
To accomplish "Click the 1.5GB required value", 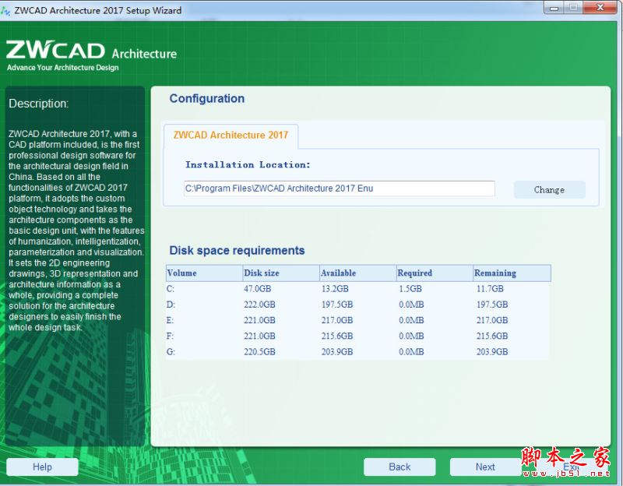I will 410,289.
